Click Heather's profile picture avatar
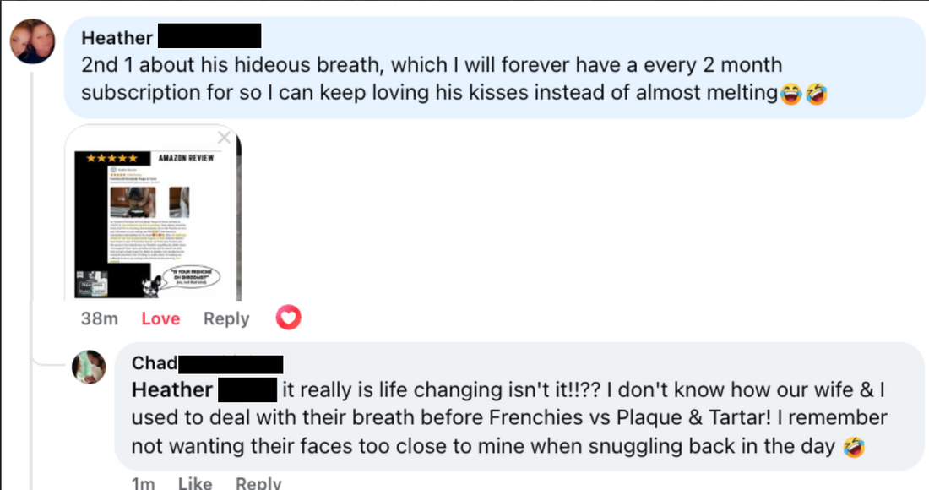Image resolution: width=929 pixels, height=490 pixels. [33, 41]
